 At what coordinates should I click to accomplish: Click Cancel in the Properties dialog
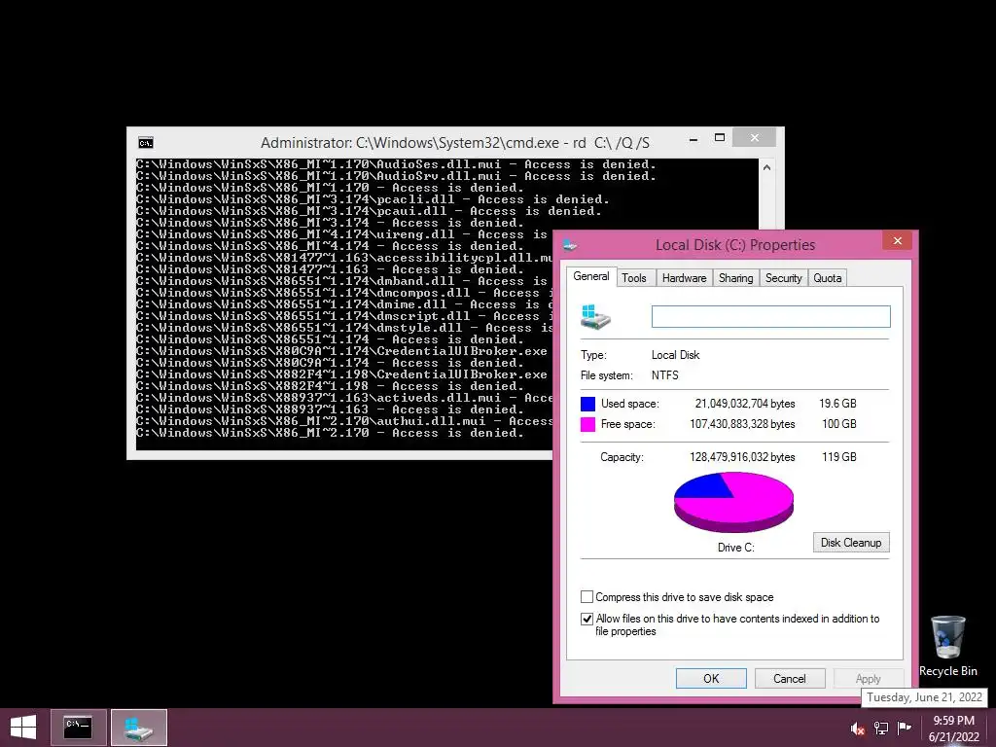(790, 678)
